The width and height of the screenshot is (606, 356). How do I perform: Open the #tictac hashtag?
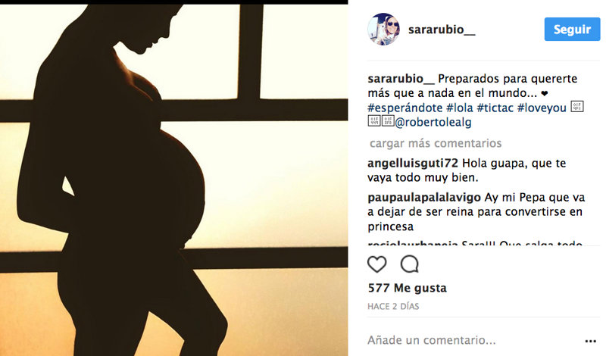(495, 108)
